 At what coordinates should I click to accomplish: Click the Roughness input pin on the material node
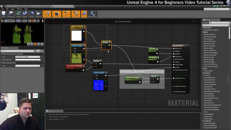click(x=174, y=57)
